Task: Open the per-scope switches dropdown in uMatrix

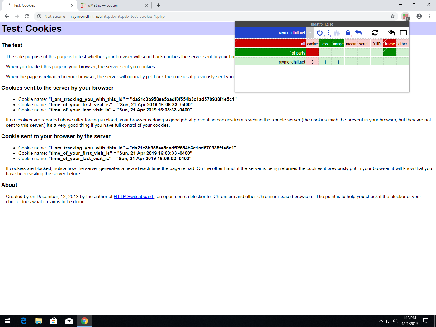Action: point(329,32)
